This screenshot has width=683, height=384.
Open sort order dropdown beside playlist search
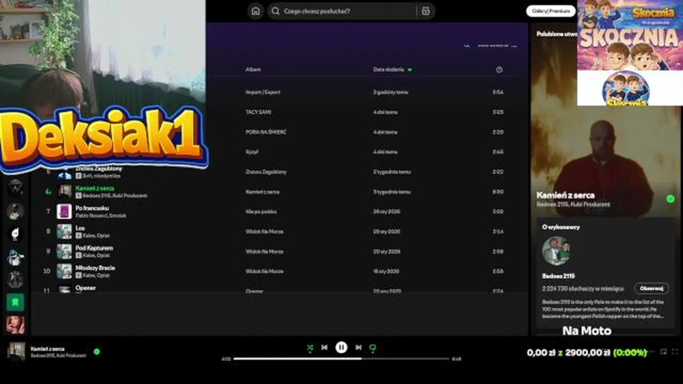[497, 46]
